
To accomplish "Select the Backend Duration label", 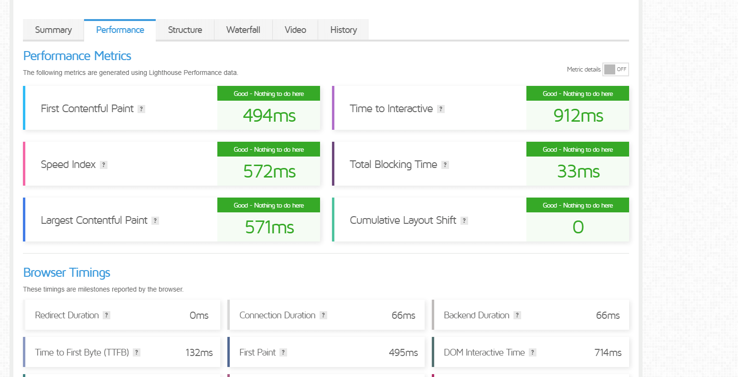I will click(477, 315).
